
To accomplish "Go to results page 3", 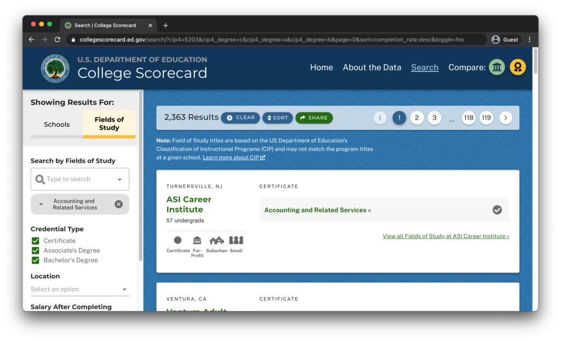I will click(434, 118).
